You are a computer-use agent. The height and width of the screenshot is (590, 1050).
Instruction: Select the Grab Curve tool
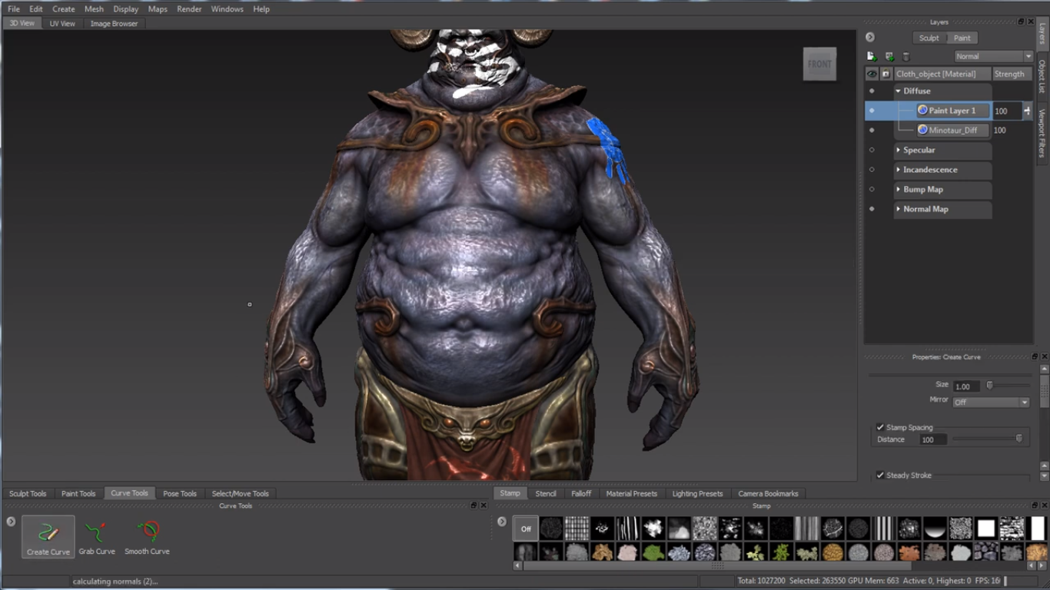97,536
